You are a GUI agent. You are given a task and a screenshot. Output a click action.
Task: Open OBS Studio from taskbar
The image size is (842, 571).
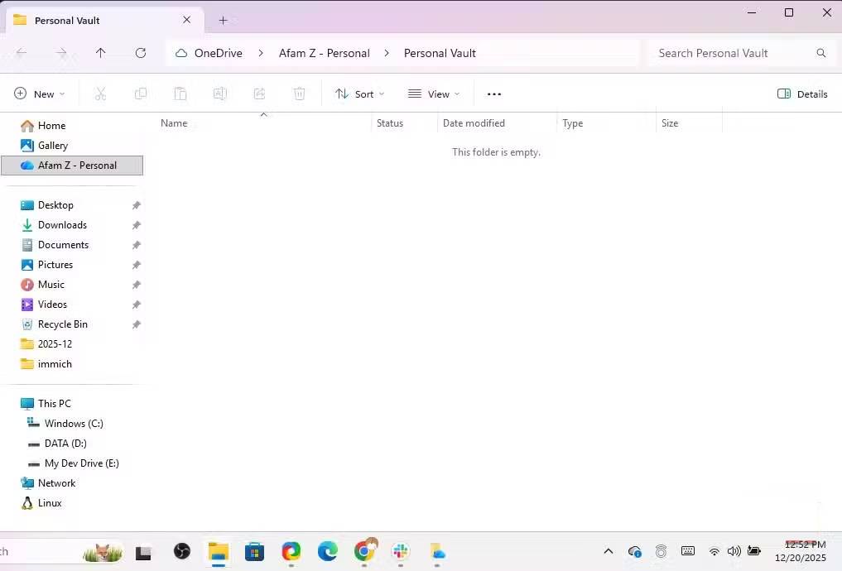coord(182,551)
